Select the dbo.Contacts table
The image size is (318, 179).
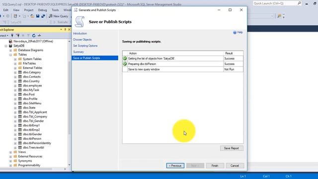point(32,77)
